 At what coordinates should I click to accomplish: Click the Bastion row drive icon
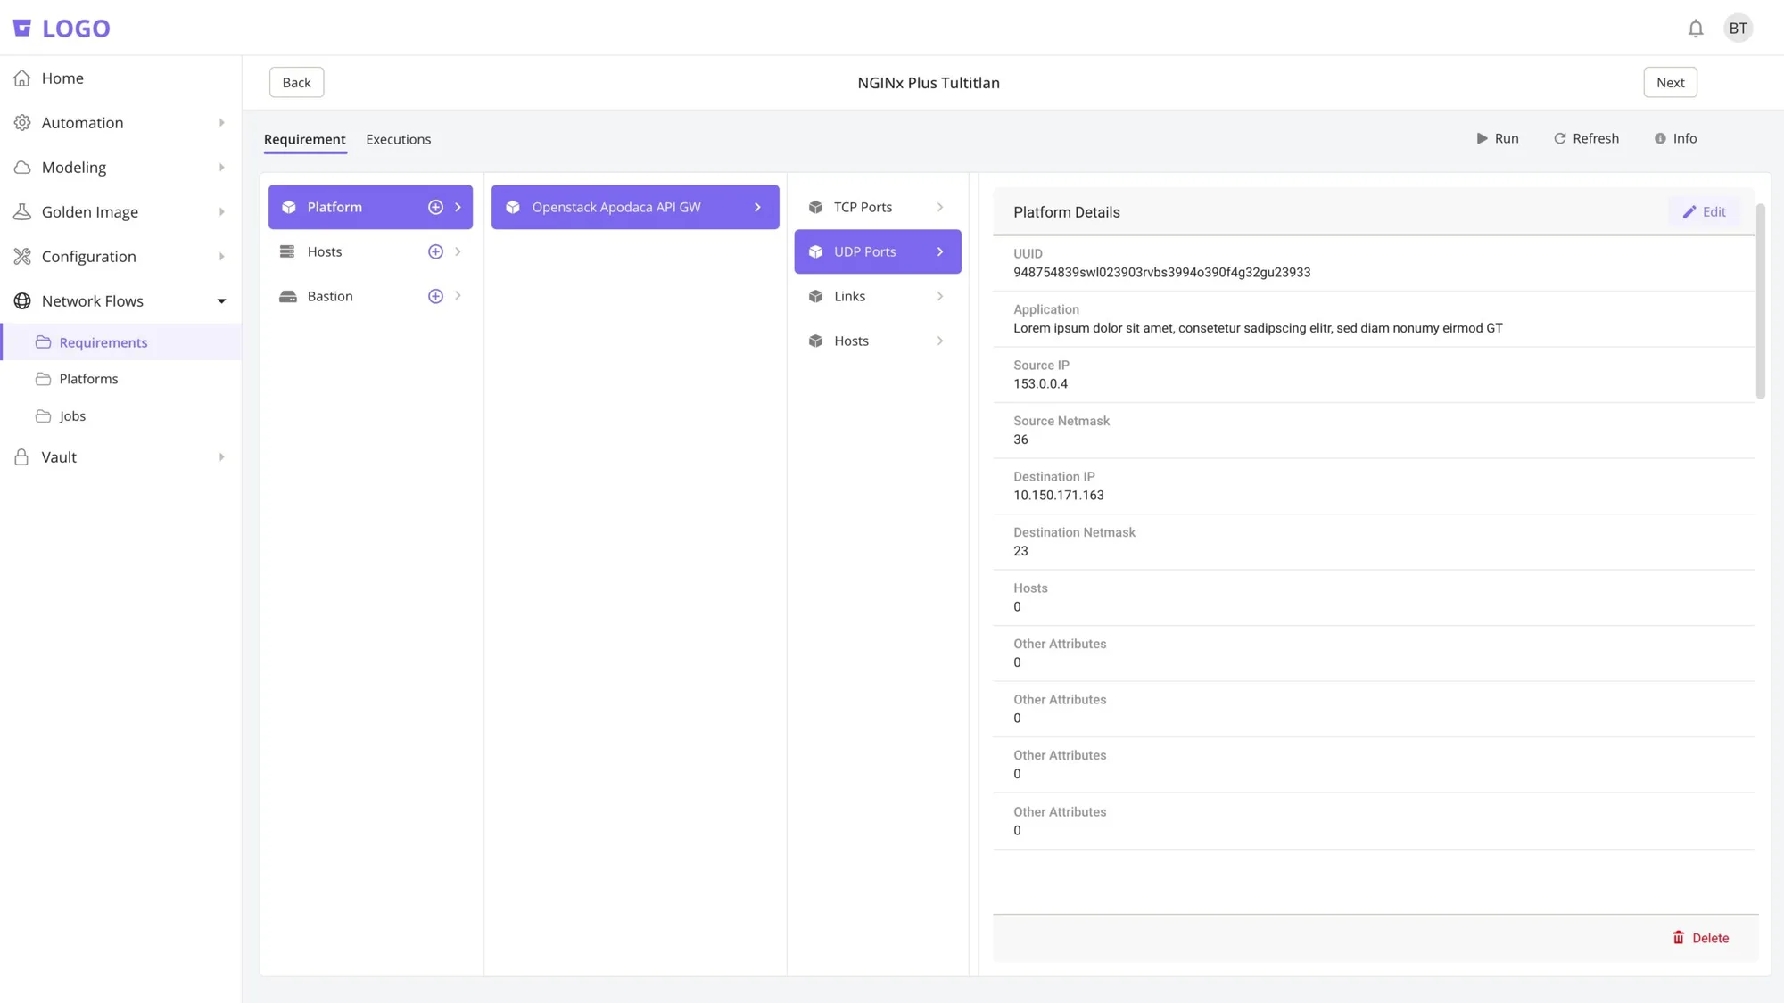point(288,296)
